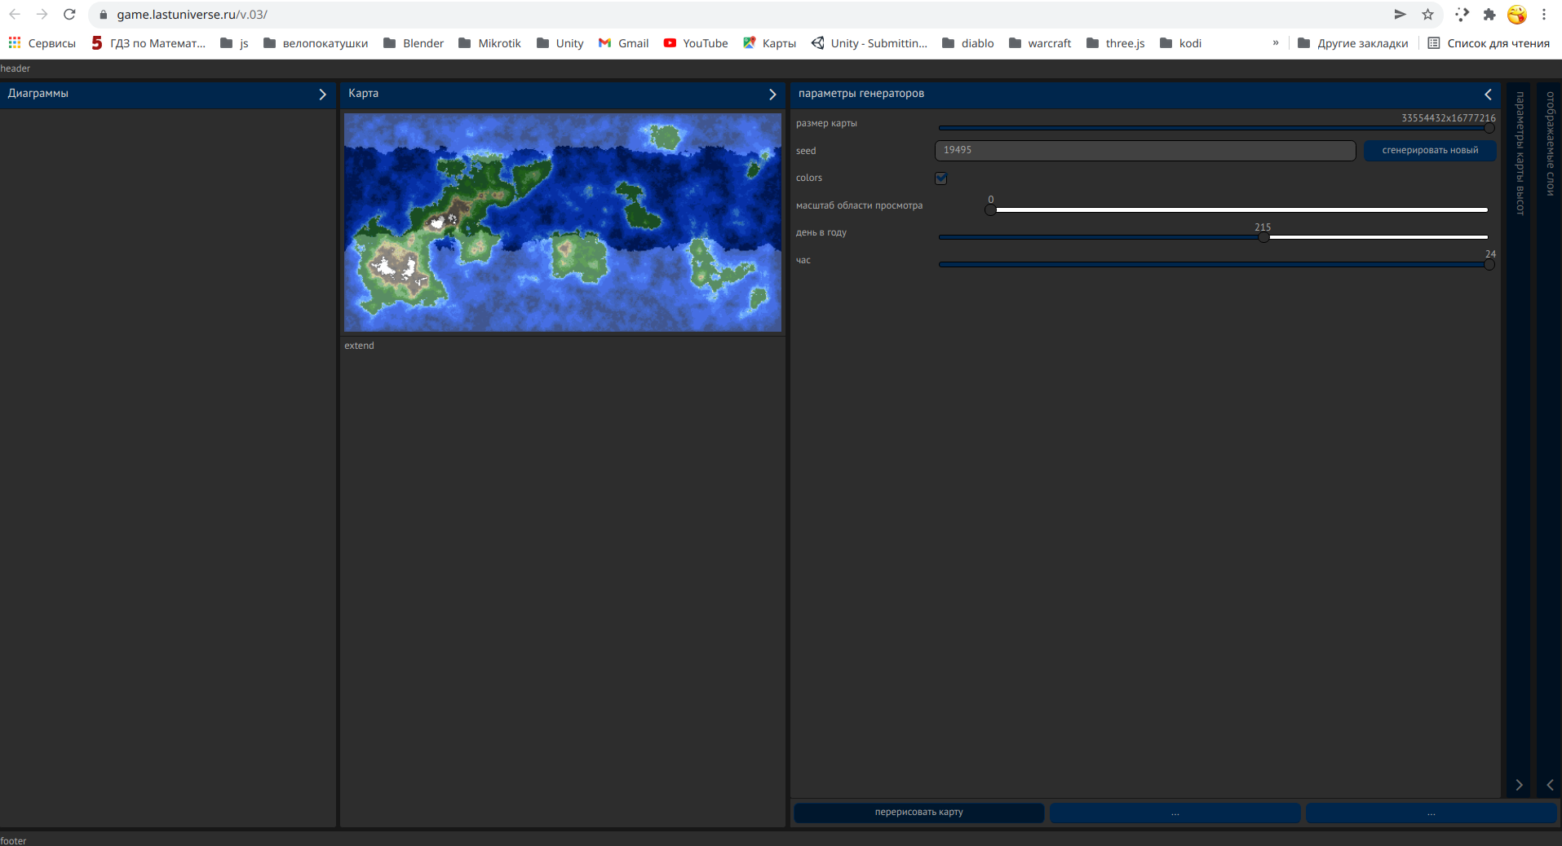Click the день в году slider handle
The height and width of the screenshot is (846, 1562).
(x=1263, y=237)
